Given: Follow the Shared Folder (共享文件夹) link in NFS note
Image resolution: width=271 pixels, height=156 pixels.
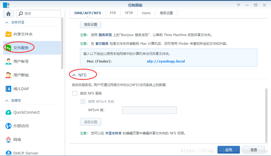Looking at the screenshot, I should coord(113,133).
